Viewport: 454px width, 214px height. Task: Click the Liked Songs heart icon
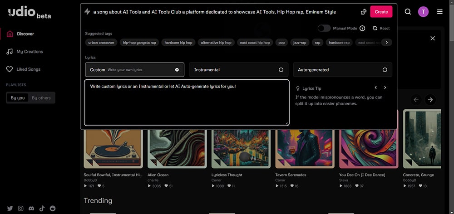(10, 69)
